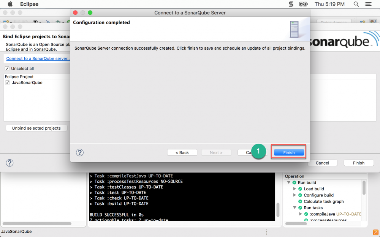This screenshot has width=380, height=237.
Task: Click the green check beside Run tasks
Action: 300,207
